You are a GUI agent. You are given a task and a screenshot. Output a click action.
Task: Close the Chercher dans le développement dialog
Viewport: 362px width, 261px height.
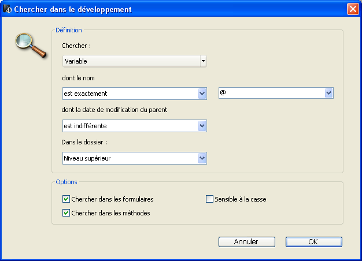pos(352,9)
